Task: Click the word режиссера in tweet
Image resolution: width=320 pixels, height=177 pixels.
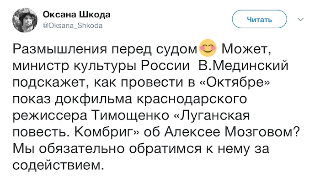Action: [50, 116]
